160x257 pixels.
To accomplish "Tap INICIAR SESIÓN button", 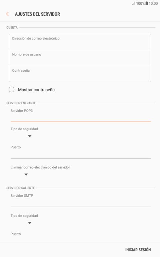I will tap(138, 250).
